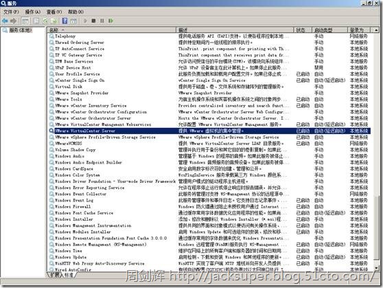Restart the service with the green restart icon
Screen dimensions: 383x288
[x=111, y=21]
